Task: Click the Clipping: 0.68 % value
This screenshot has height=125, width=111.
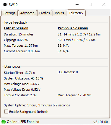Action: click(16, 40)
